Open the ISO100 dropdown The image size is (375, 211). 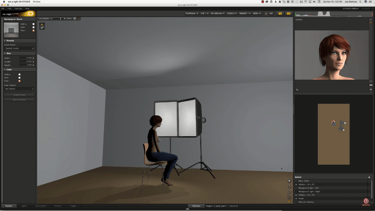[245, 13]
